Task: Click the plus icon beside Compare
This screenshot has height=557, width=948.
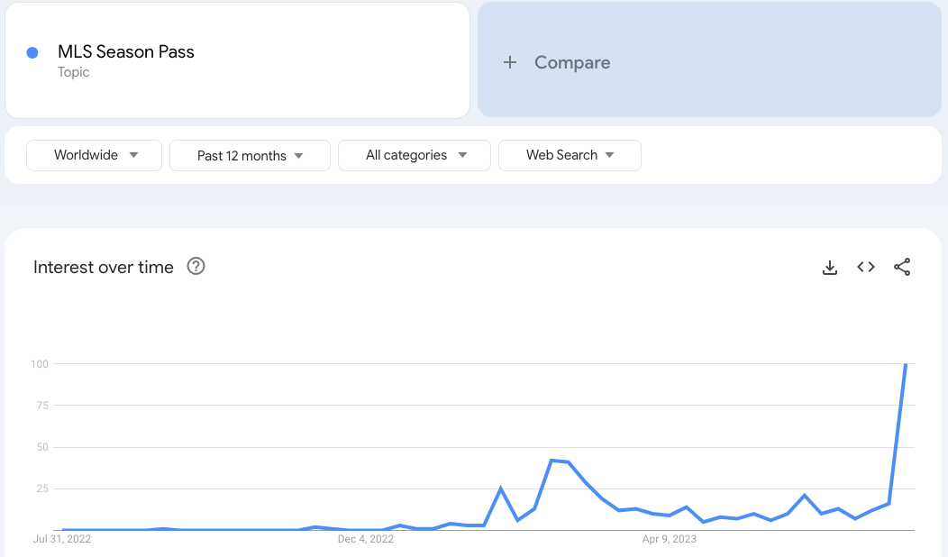Action: pyautogui.click(x=510, y=62)
